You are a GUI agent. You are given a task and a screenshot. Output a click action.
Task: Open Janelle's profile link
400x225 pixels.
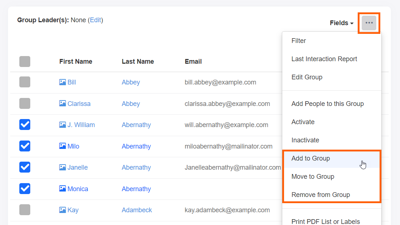click(77, 167)
